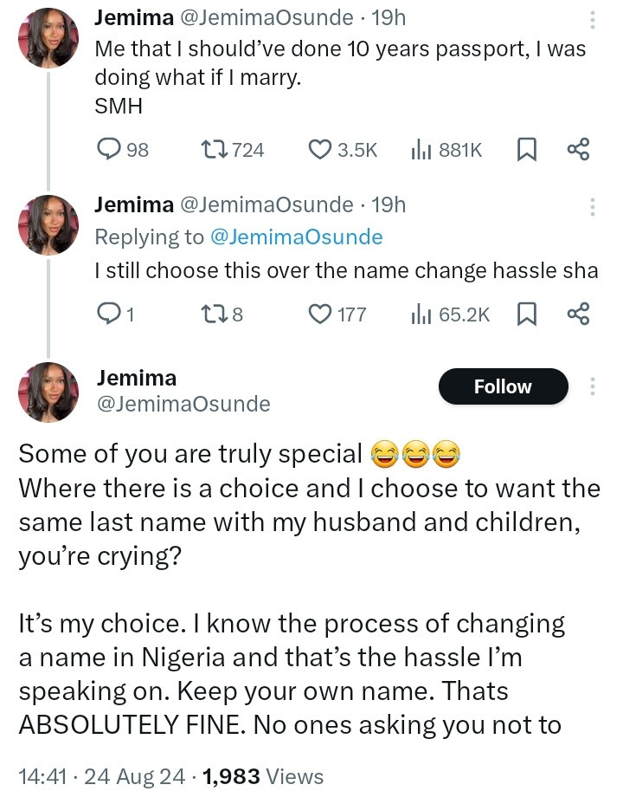View analytics of the 65.2K views tweet
Screen dimensions: 623x804
[421, 314]
